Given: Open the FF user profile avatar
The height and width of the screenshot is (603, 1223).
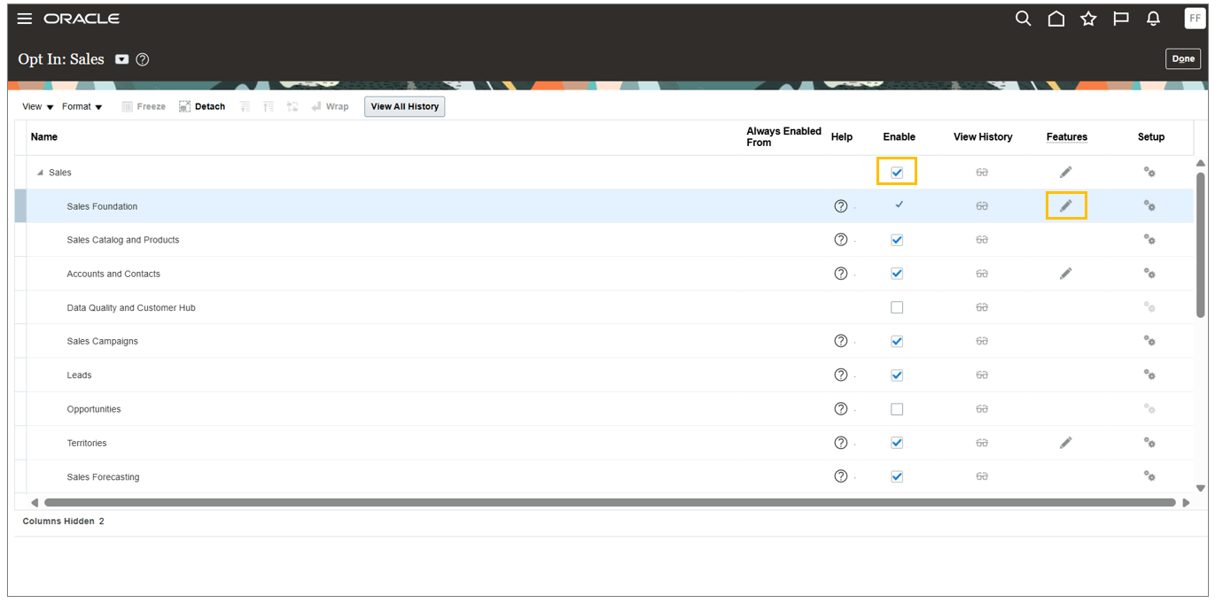Looking at the screenshot, I should [x=1195, y=19].
